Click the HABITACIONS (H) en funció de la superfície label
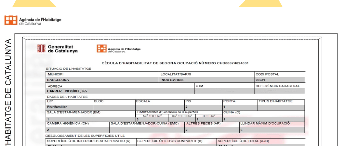 (x=168, y=112)
